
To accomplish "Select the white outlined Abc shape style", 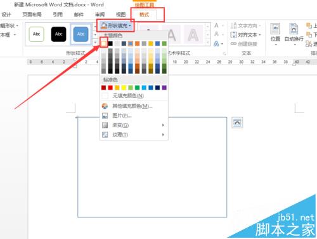I will coord(36,34).
